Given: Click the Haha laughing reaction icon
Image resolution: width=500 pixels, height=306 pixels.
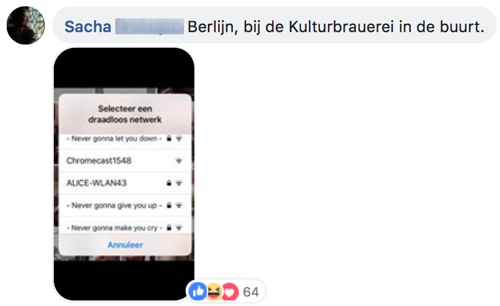Looking at the screenshot, I should [x=213, y=292].
